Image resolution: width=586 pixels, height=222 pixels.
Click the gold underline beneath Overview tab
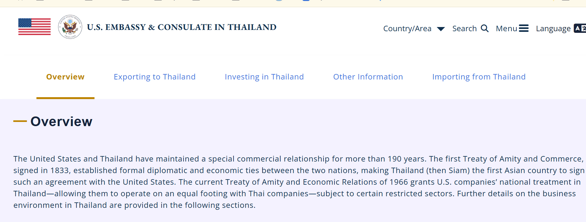[65, 98]
